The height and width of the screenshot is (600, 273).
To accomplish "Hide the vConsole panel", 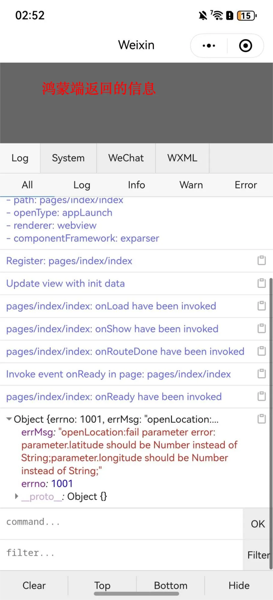I will tap(239, 585).
